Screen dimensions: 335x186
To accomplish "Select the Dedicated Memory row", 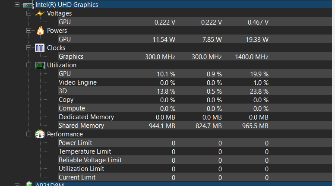I will pos(195,117).
